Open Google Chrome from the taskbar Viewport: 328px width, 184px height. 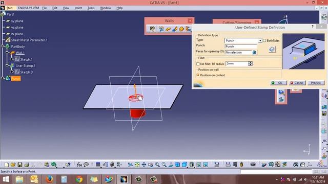79,179
